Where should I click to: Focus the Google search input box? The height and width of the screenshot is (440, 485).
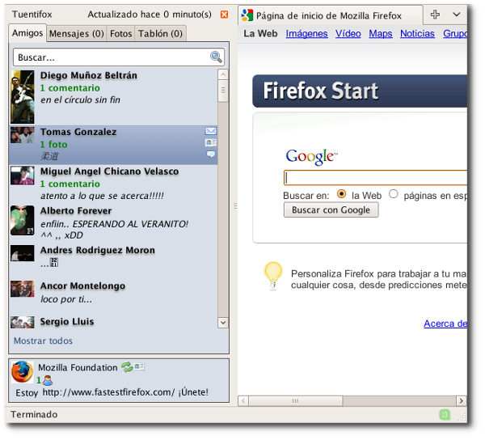click(376, 178)
